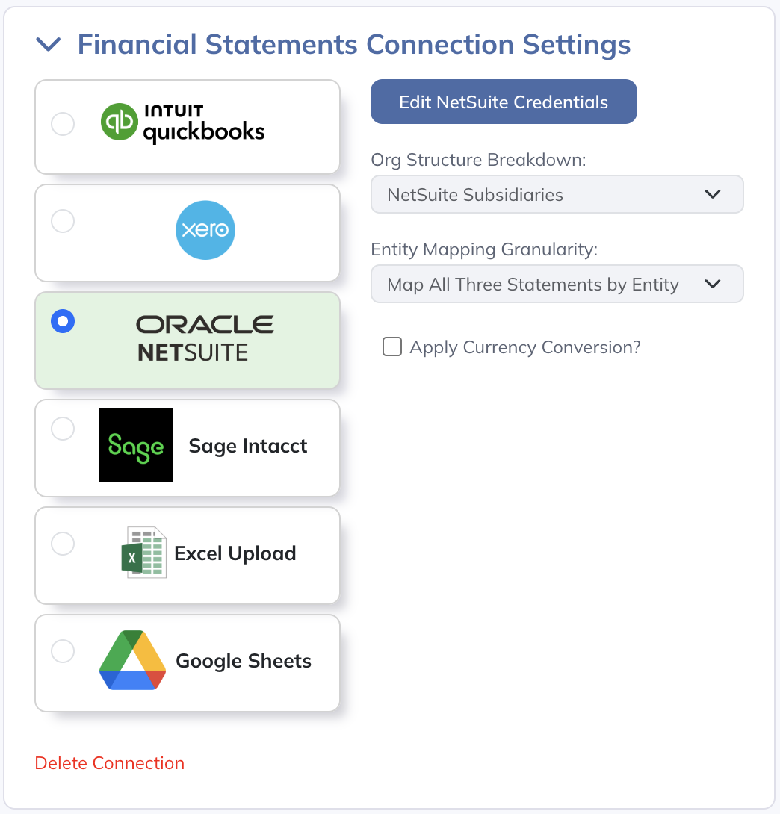This screenshot has width=780, height=814.
Task: Click the blue Xero logo
Action: [205, 231]
